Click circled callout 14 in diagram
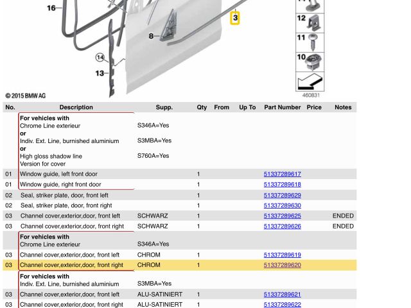The height and width of the screenshot is (308, 411). pyautogui.click(x=100, y=58)
